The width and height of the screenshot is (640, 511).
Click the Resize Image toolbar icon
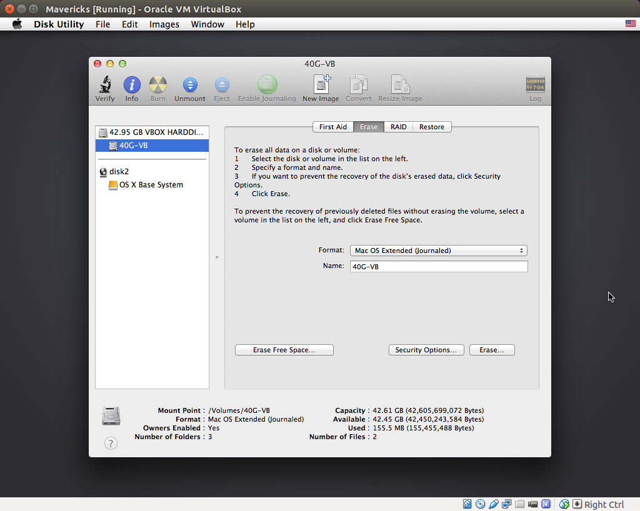[400, 84]
